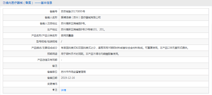Click the 产品存储及有效期 label
The width and height of the screenshot is (212, 95).
(x=47, y=60)
